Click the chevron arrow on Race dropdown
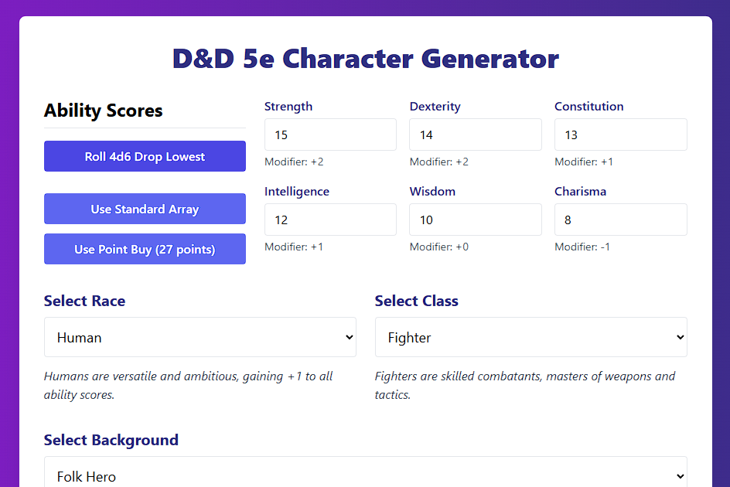The width and height of the screenshot is (730, 487). [350, 337]
